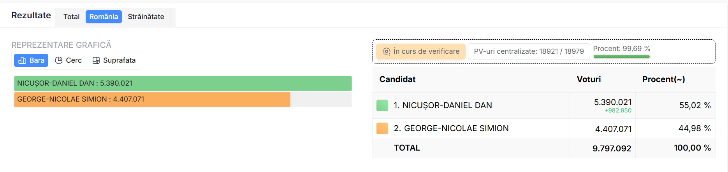Click the În curs de verificare badge
Viewport: 728px width, 172px height.
pos(421,51)
